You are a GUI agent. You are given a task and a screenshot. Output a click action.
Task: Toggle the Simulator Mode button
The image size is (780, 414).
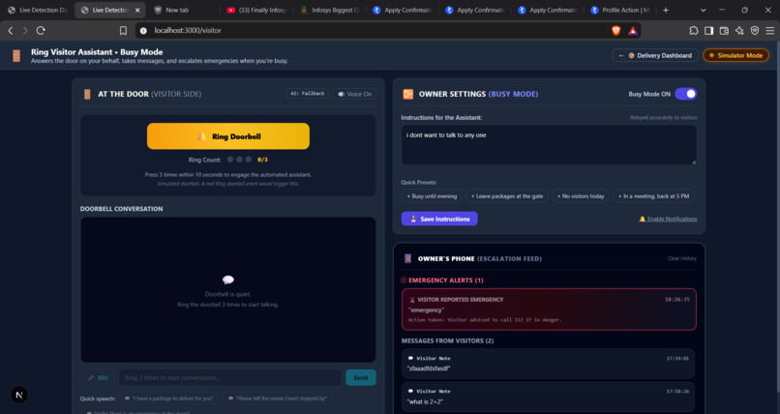pos(735,56)
